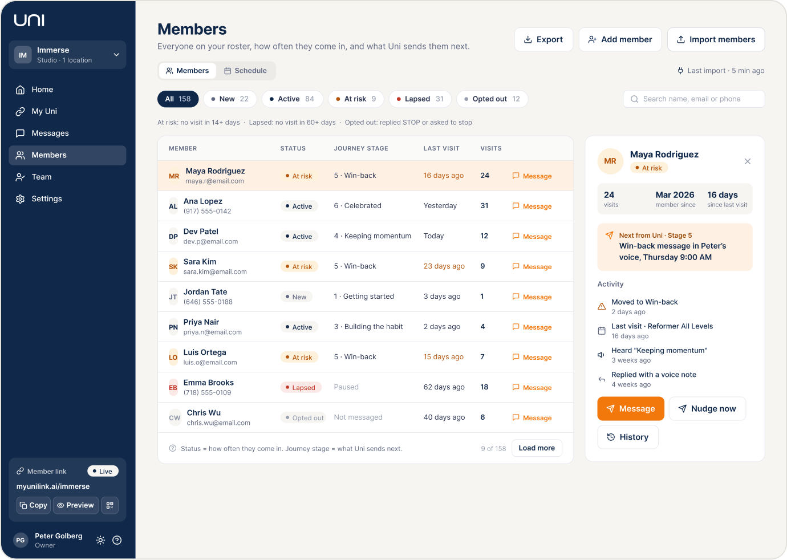Filter by Active members
The height and width of the screenshot is (560, 787).
(x=292, y=99)
